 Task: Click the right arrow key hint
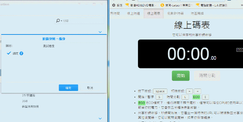pos(197,91)
